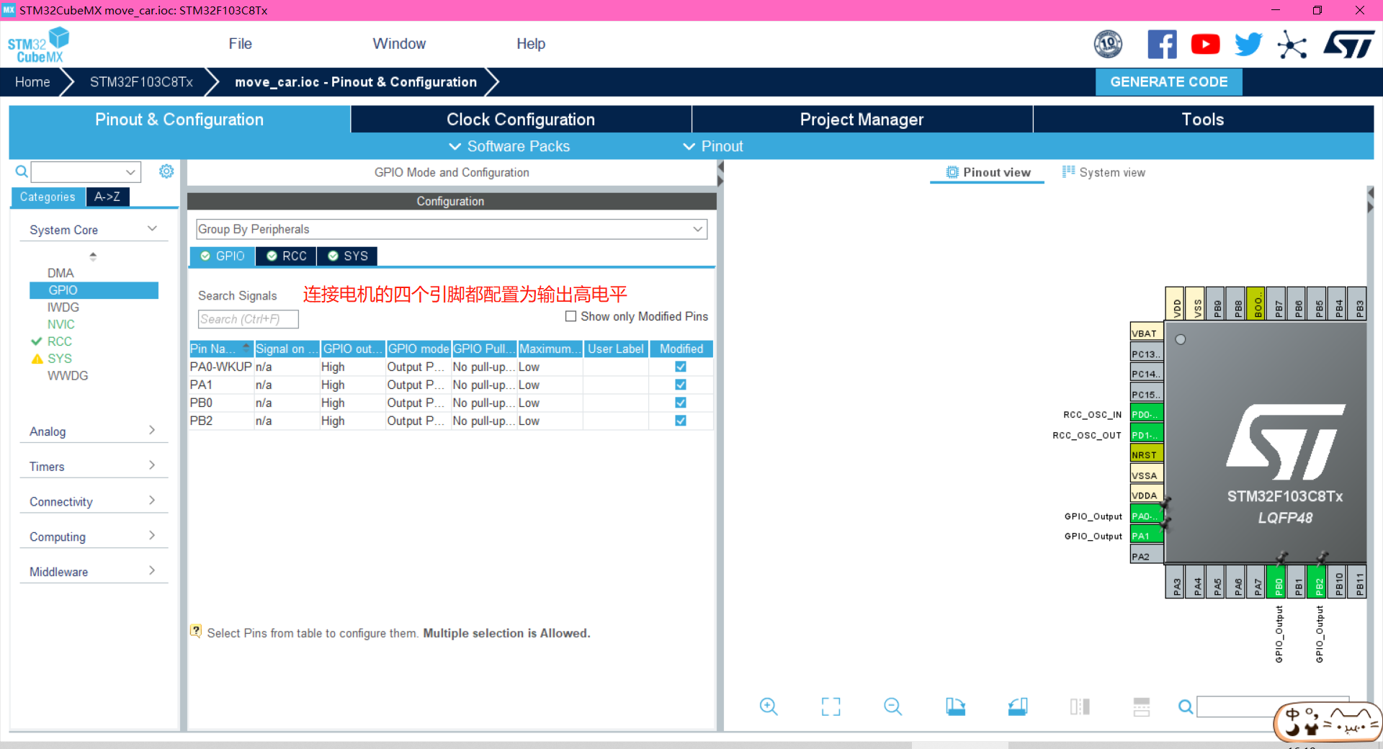The image size is (1383, 749).
Task: Open the YouTube link icon
Action: [x=1205, y=45]
